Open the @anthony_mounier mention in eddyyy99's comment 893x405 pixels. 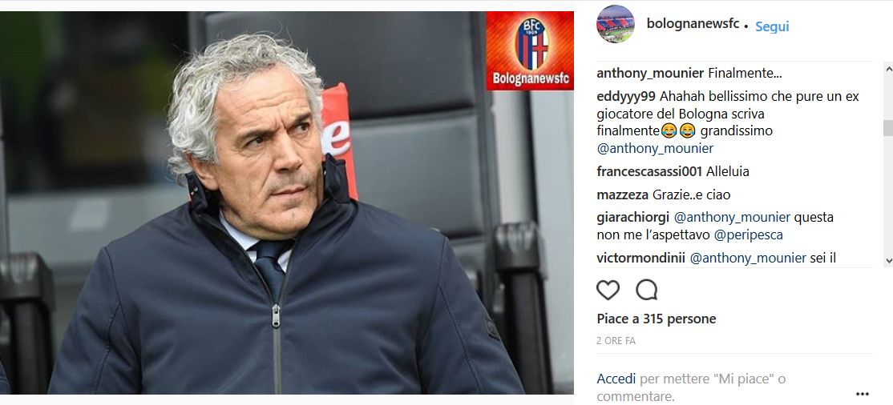click(655, 148)
